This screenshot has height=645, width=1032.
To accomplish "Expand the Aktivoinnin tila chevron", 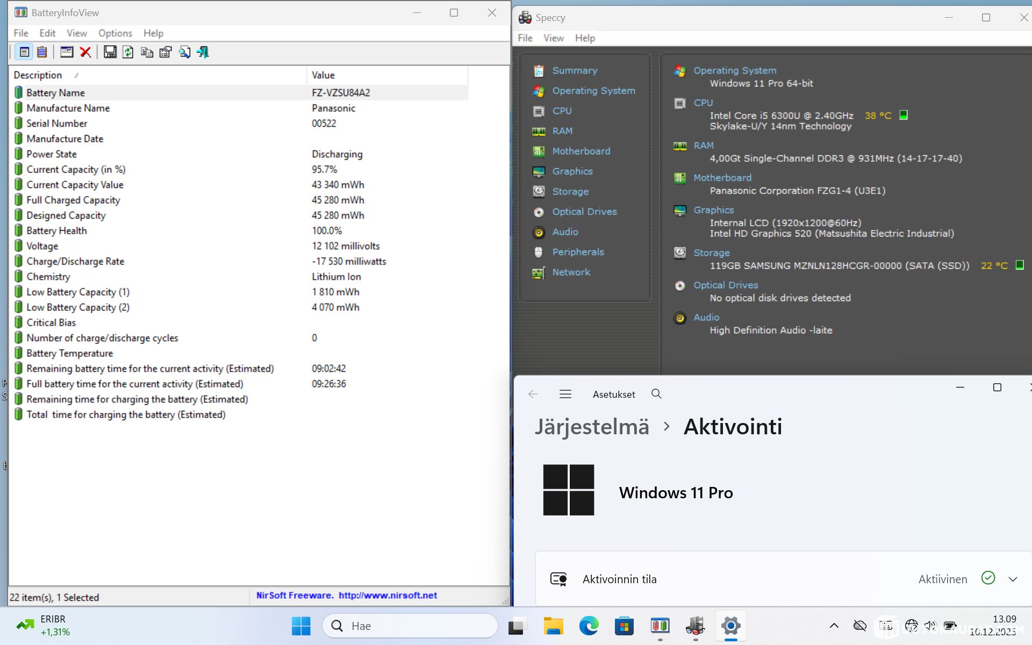I will [1013, 579].
